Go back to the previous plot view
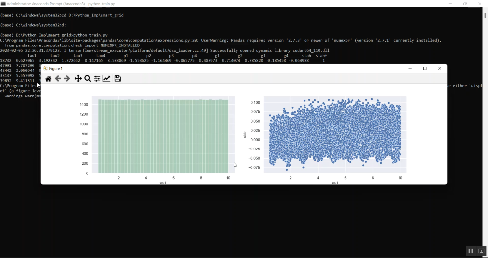Image resolution: width=488 pixels, height=258 pixels. coord(58,79)
